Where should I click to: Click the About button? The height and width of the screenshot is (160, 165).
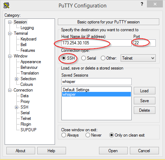coord(21,151)
